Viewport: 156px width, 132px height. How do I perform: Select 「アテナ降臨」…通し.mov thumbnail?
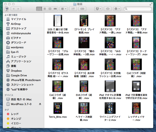click(x=110, y=21)
